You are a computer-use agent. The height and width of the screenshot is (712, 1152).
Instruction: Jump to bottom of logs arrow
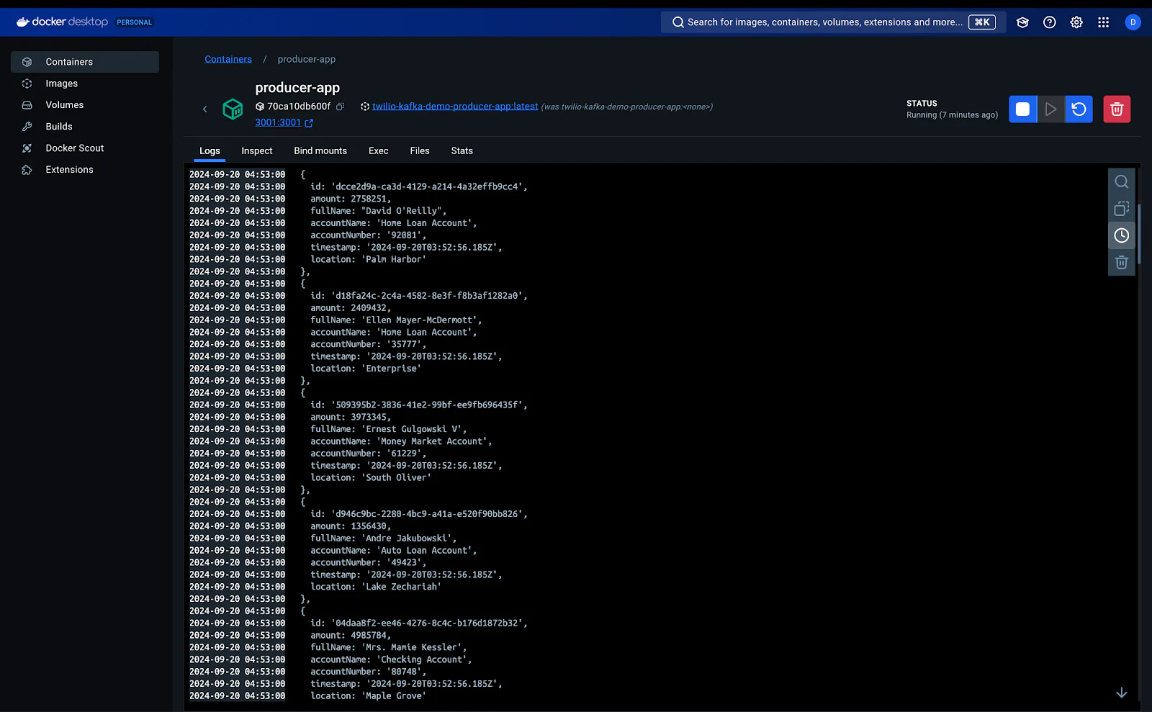pos(1121,693)
